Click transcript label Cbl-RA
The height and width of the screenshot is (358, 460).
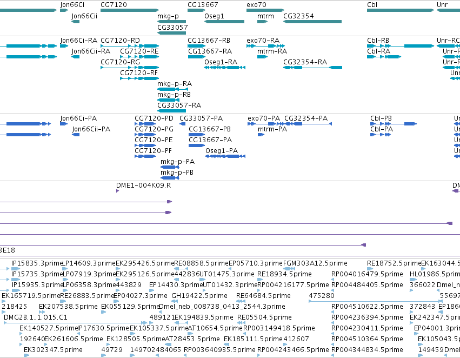coord(379,51)
